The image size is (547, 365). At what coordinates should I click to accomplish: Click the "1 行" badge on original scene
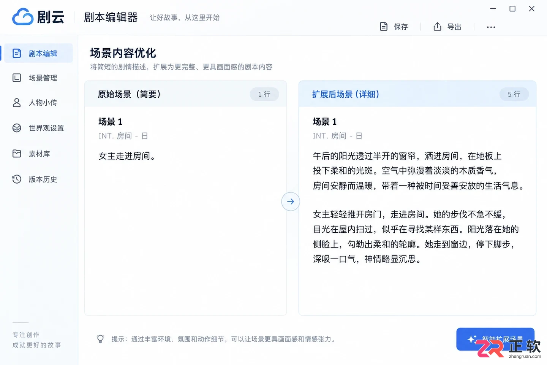point(264,94)
